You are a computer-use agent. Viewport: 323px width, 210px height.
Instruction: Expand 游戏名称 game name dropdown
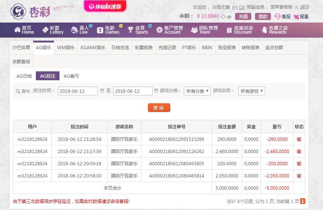251,91
